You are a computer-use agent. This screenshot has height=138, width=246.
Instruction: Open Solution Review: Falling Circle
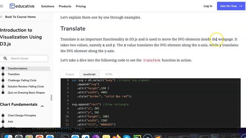pos(26,86)
